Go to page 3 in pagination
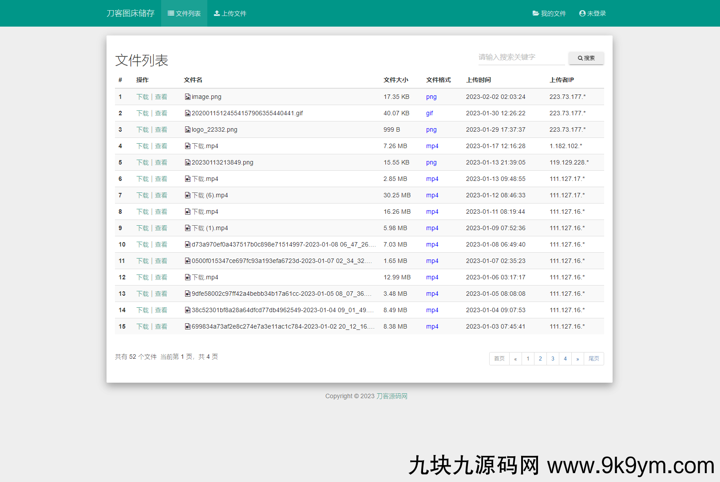Viewport: 720px width, 482px height. pyautogui.click(x=553, y=359)
